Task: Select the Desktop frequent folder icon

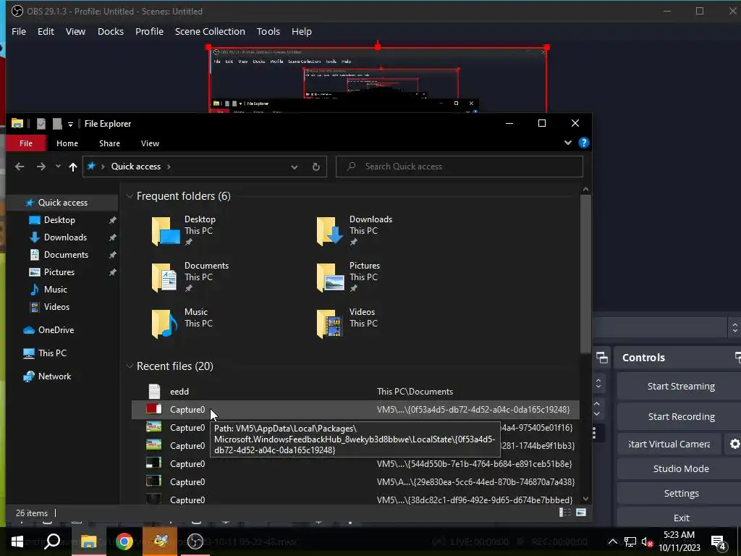Action: 165,231
